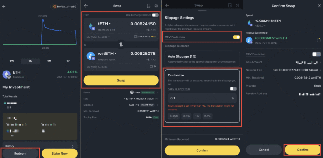Enable the Apply to every swap switch

pyautogui.click(x=233, y=89)
